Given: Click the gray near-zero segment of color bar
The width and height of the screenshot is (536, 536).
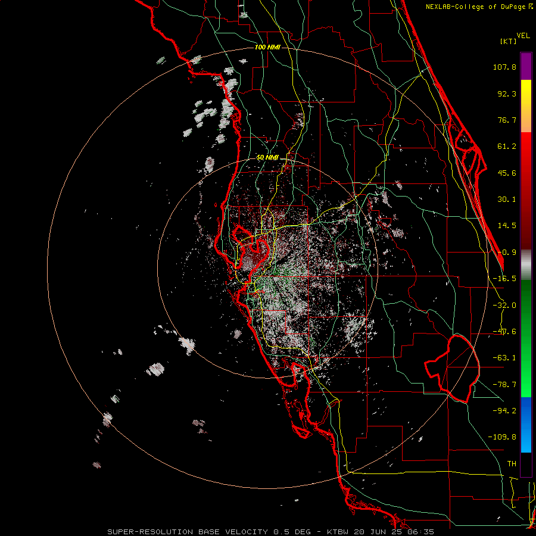Looking at the screenshot, I should click(x=526, y=264).
